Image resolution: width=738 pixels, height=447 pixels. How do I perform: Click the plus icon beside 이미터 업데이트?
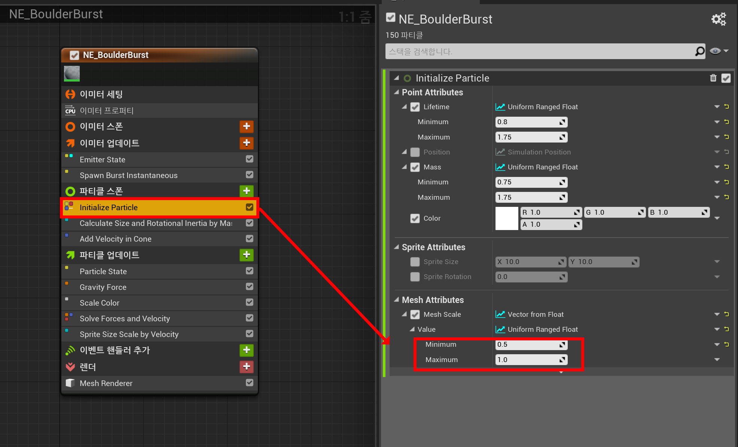[246, 143]
